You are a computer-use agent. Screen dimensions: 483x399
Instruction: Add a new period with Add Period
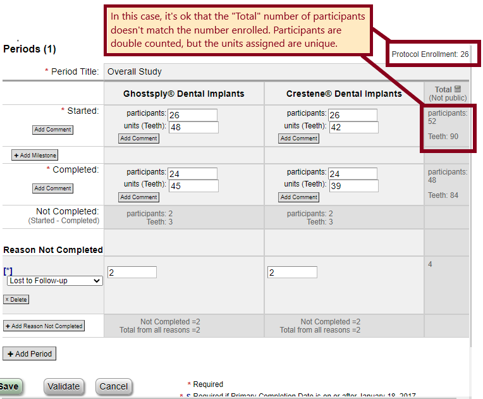point(29,353)
